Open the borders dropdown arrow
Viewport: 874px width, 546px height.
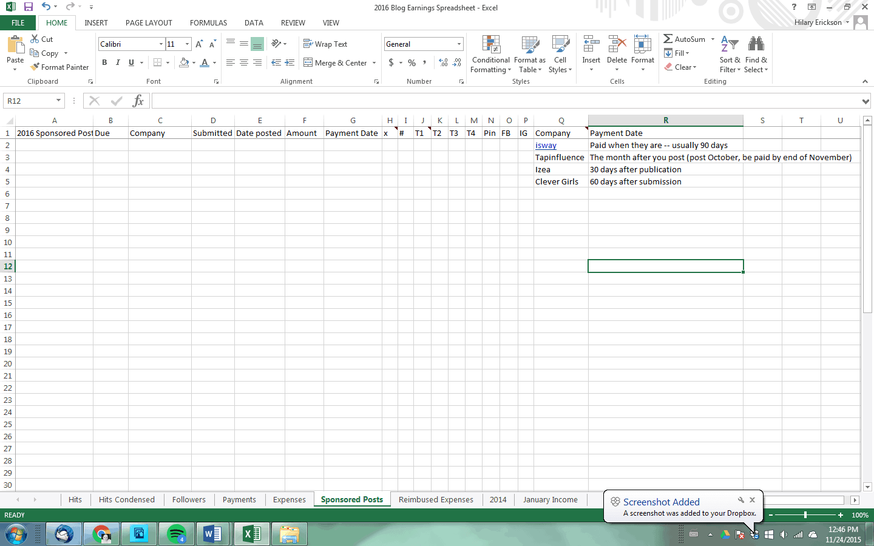(x=168, y=62)
